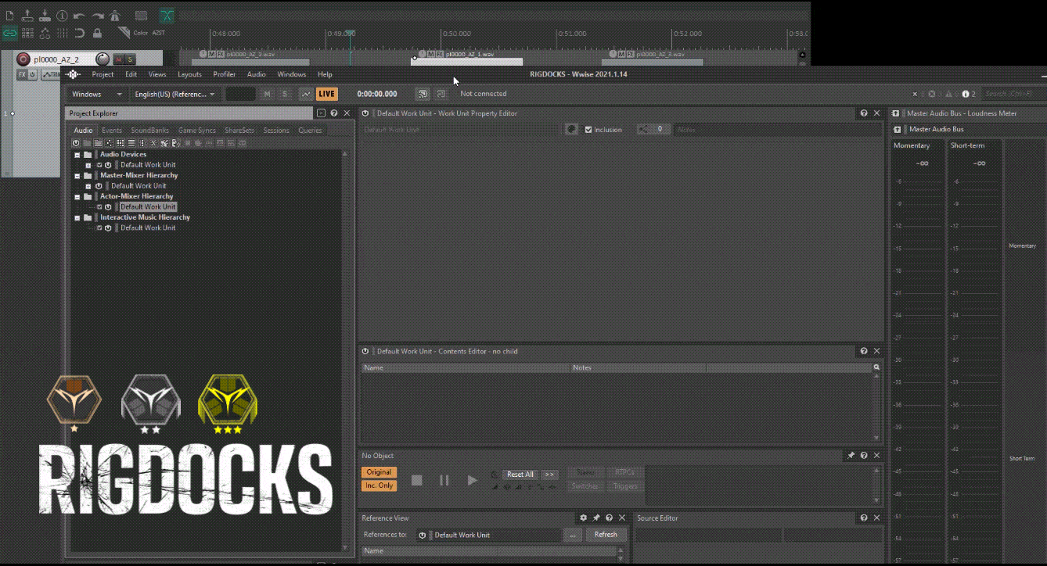Screen dimensions: 1047x566
Task: Expand Default Work Unit under Audio Devices
Action: pyautogui.click(x=88, y=166)
